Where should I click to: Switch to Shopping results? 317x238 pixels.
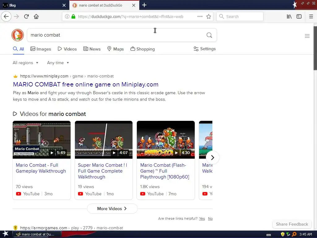142,49
